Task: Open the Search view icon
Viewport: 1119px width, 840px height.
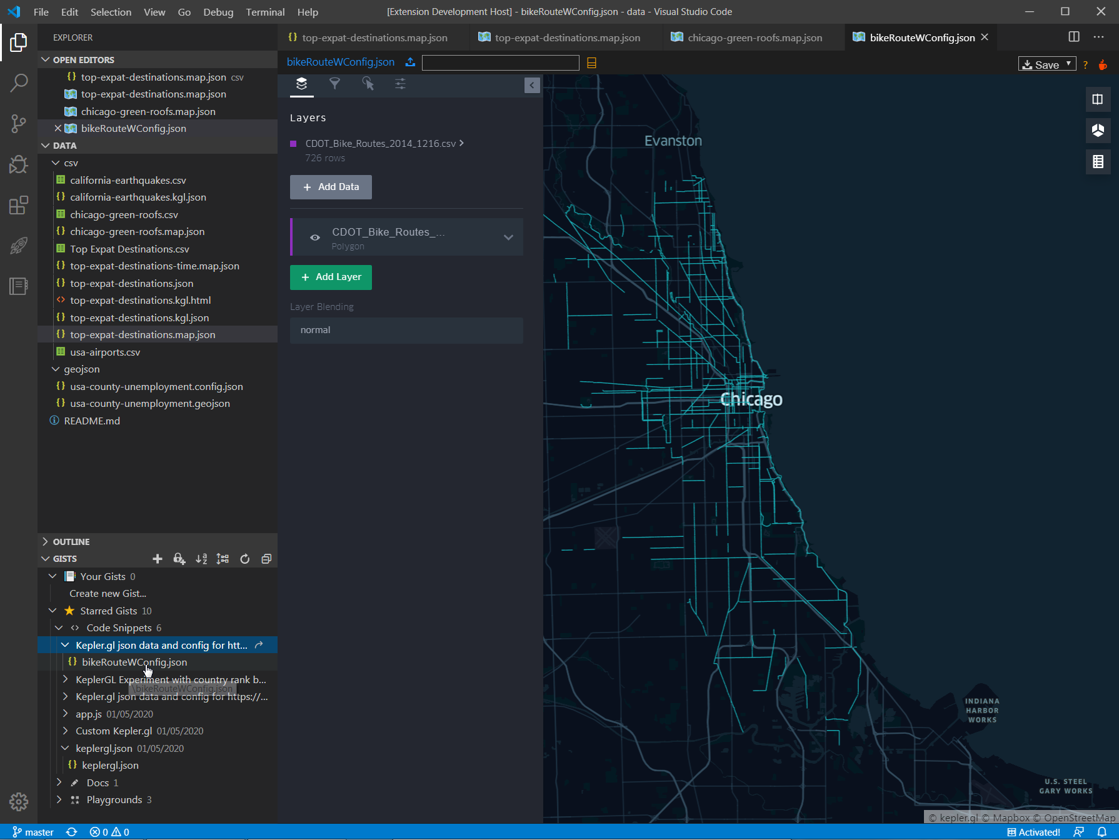Action: pyautogui.click(x=19, y=83)
